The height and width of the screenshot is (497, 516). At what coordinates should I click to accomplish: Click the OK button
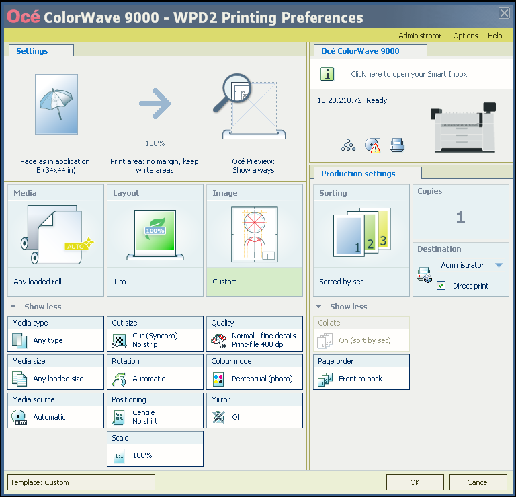pos(415,482)
